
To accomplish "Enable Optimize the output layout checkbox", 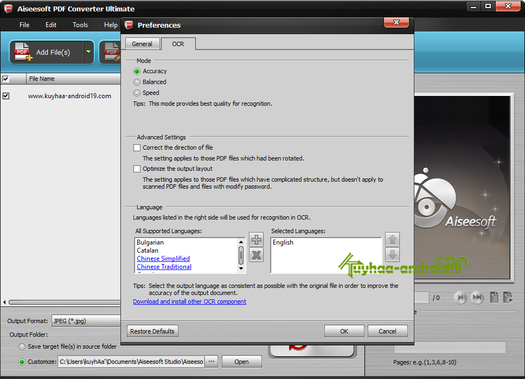I will tap(137, 169).
